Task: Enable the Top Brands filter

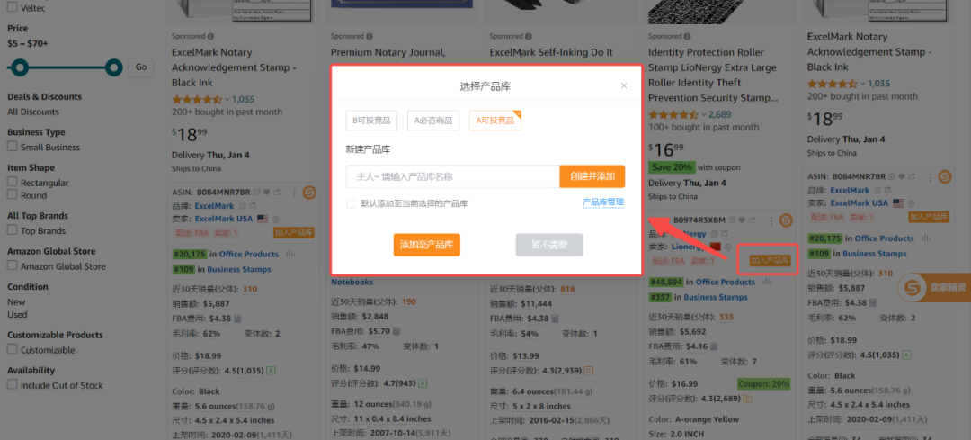Action: 13,230
